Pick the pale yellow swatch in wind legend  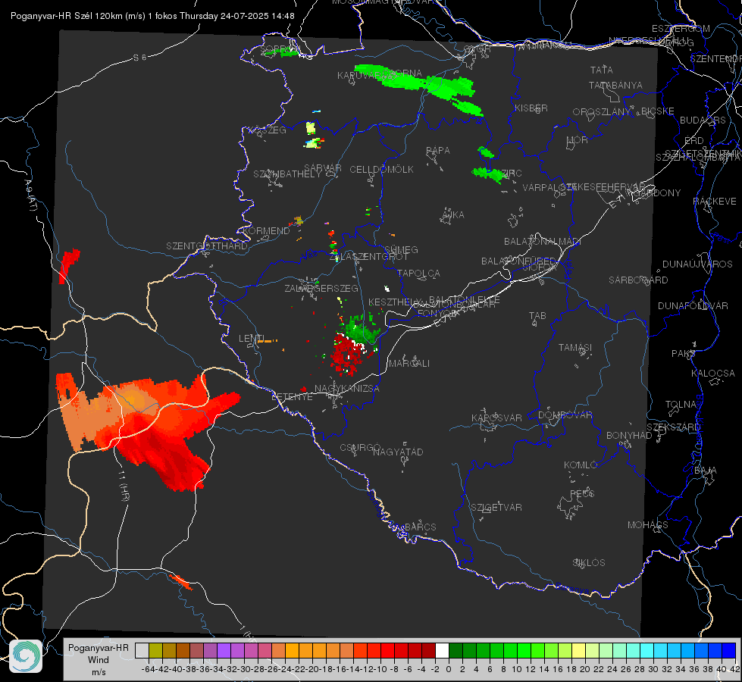tap(578, 650)
